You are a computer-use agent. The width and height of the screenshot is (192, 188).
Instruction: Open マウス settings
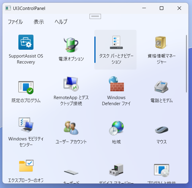[x=161, y=130]
